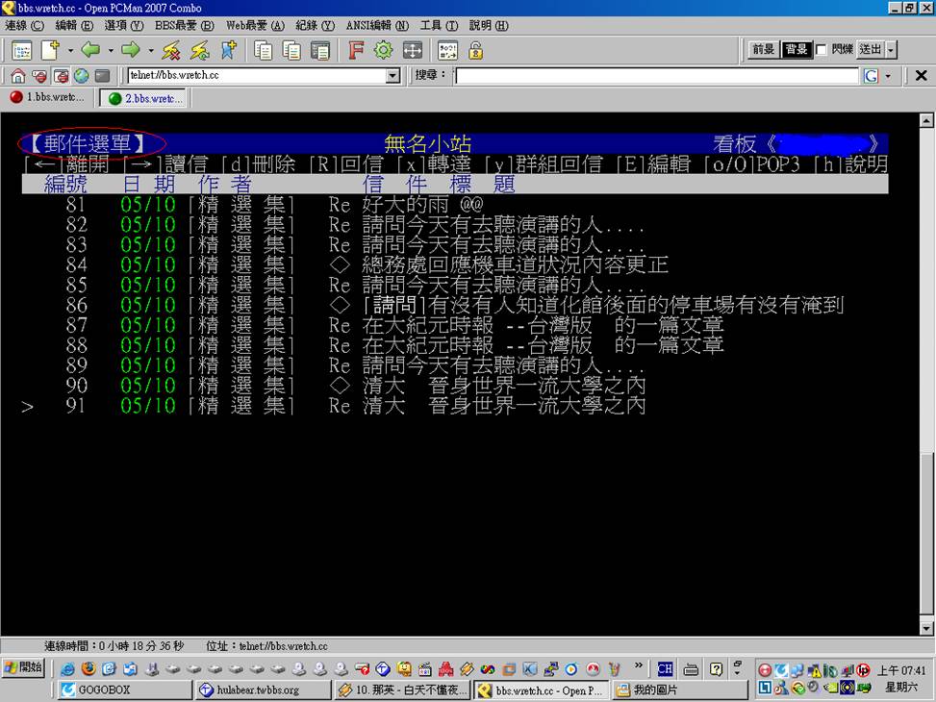
Task: Click the back green arrow icon
Action: point(90,50)
